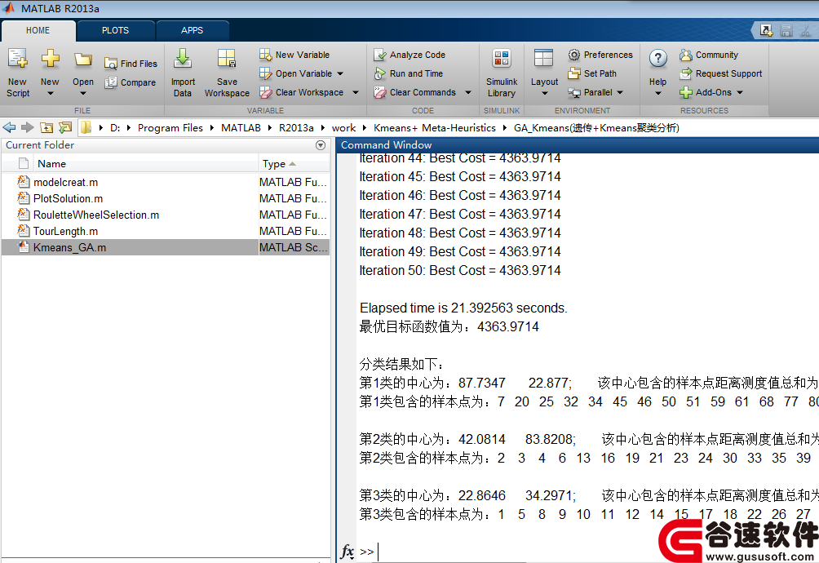Click the Analyze Code icon
Viewport: 819px width, 563px height.
pyautogui.click(x=380, y=55)
